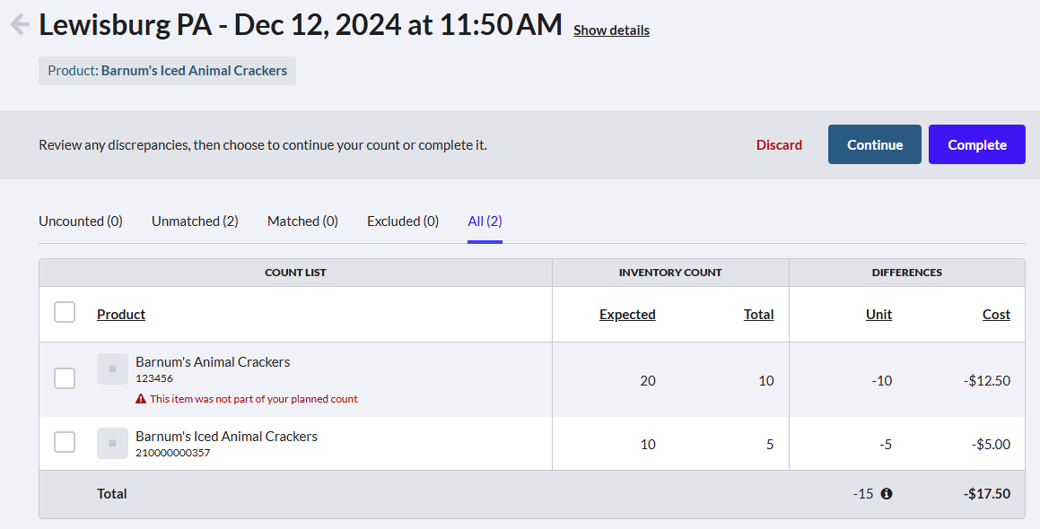Check the Barnum's Animal Crackers row checkbox
1040x529 pixels.
65,378
